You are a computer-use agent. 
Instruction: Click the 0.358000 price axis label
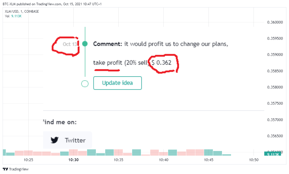pyautogui.click(x=275, y=87)
